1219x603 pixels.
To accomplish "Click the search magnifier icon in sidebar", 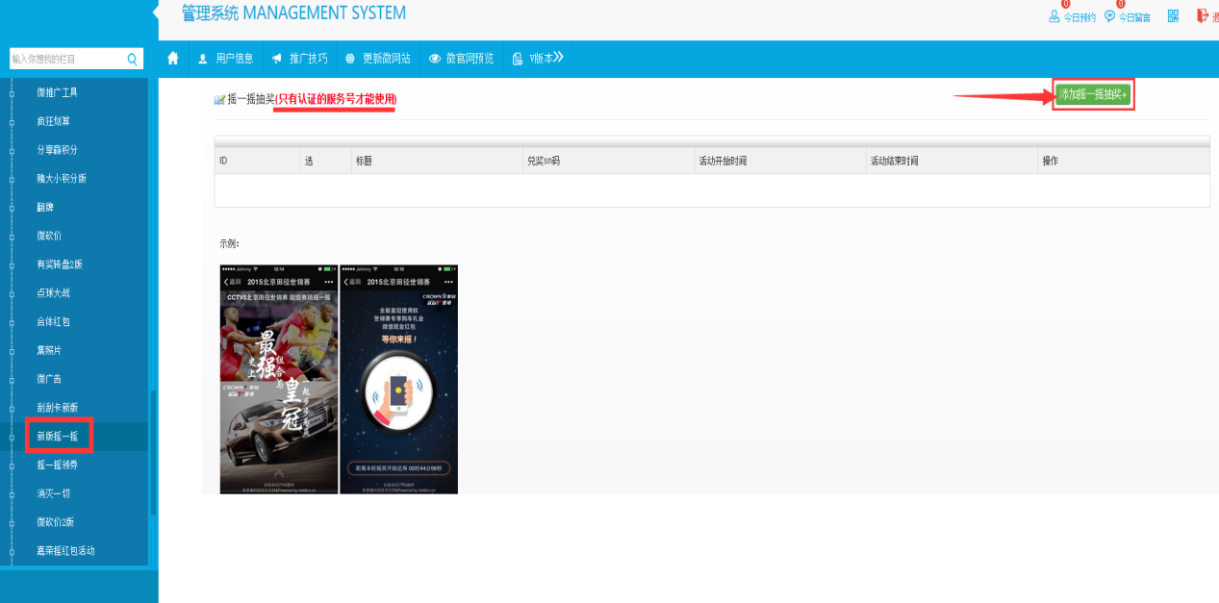I will click(133, 60).
